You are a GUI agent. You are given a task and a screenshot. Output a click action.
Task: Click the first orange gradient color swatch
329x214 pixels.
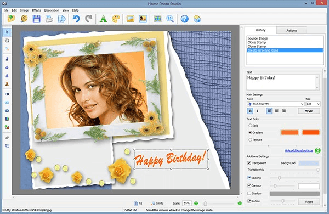[x=290, y=133]
